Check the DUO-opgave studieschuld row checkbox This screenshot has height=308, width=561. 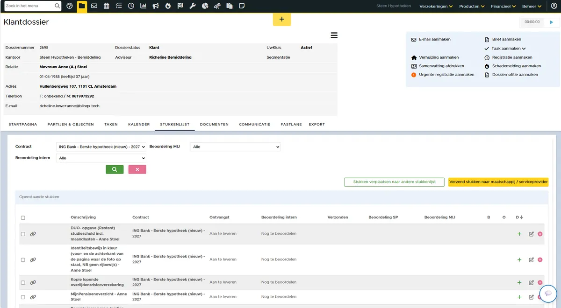click(x=23, y=234)
